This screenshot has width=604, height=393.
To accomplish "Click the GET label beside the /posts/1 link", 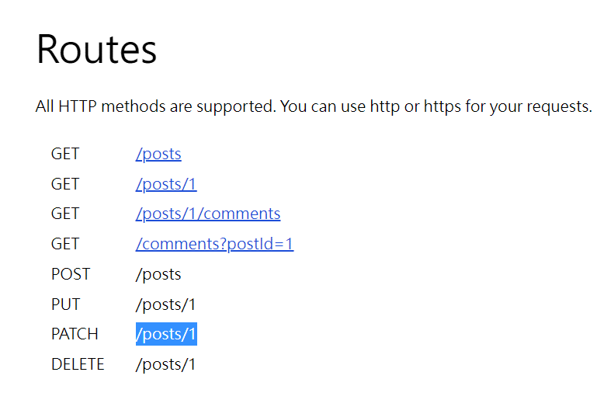I will point(65,184).
